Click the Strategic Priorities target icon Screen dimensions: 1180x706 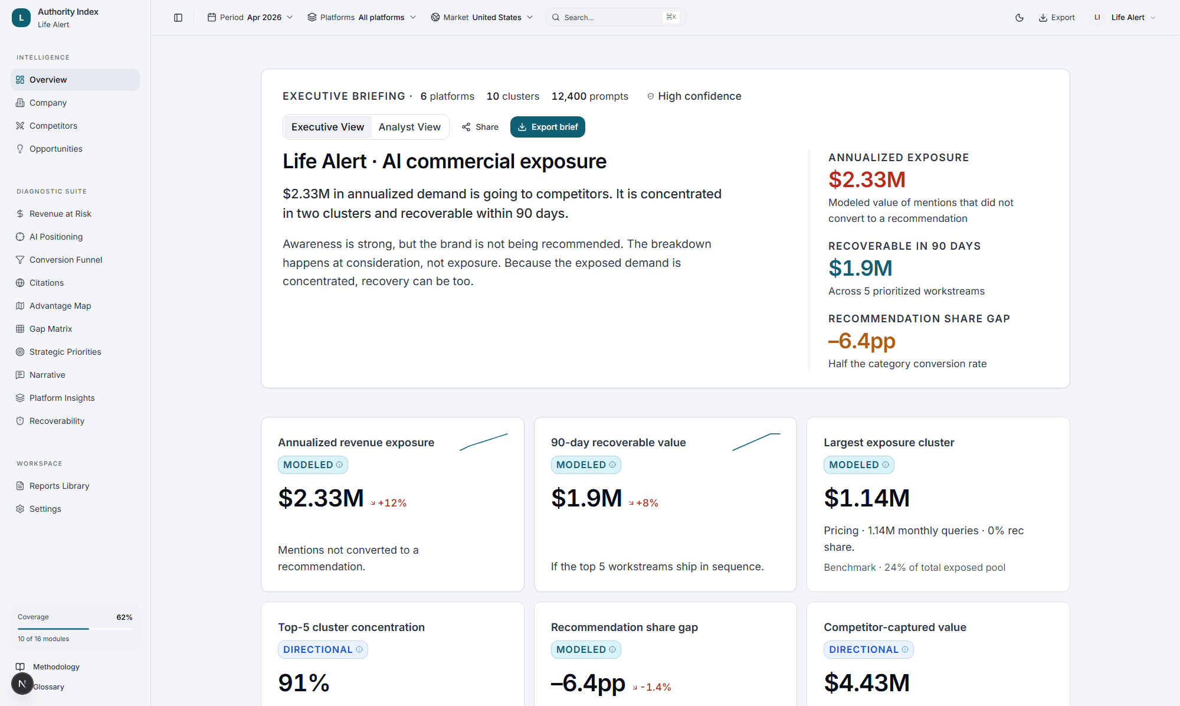pyautogui.click(x=20, y=352)
